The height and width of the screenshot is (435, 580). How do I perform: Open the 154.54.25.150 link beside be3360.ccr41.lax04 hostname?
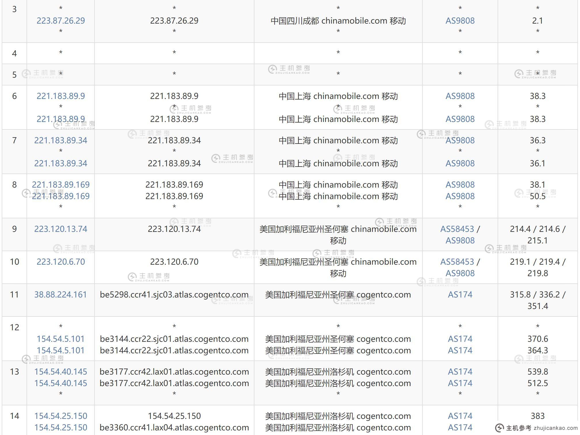tap(61, 428)
